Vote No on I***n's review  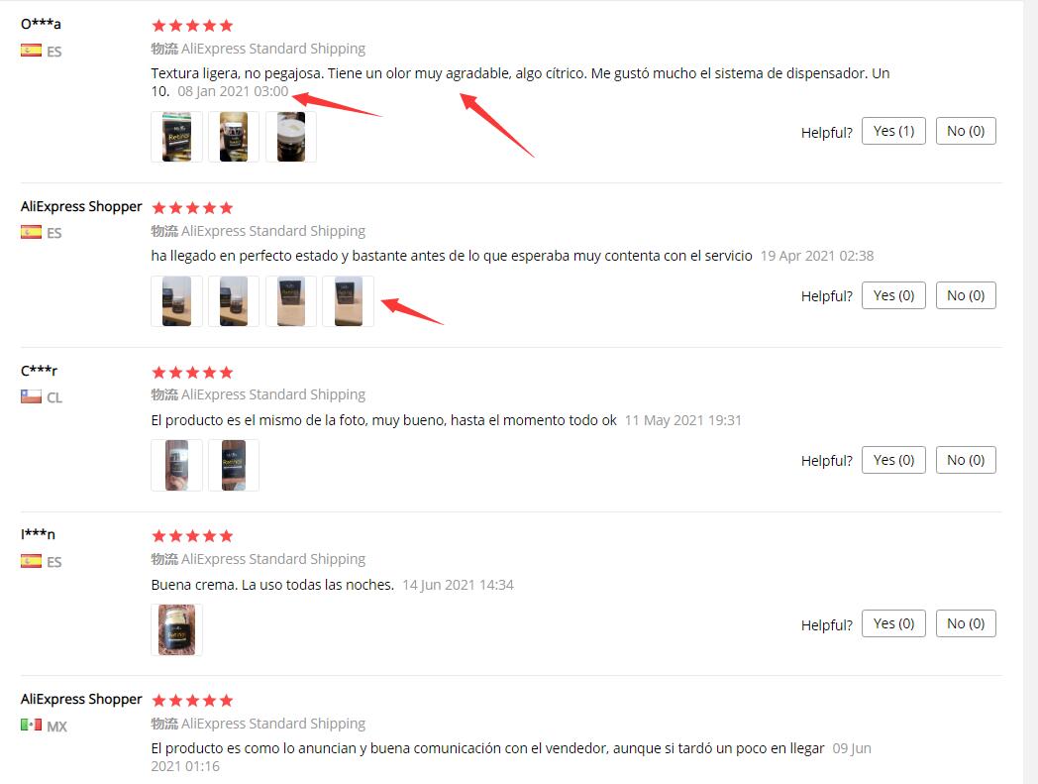965,623
